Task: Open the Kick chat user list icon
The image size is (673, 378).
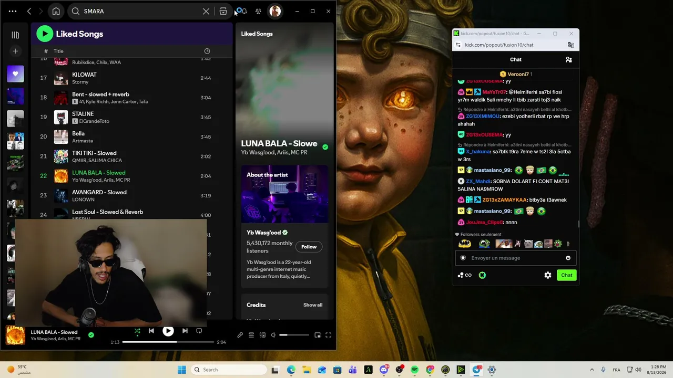Action: click(569, 60)
